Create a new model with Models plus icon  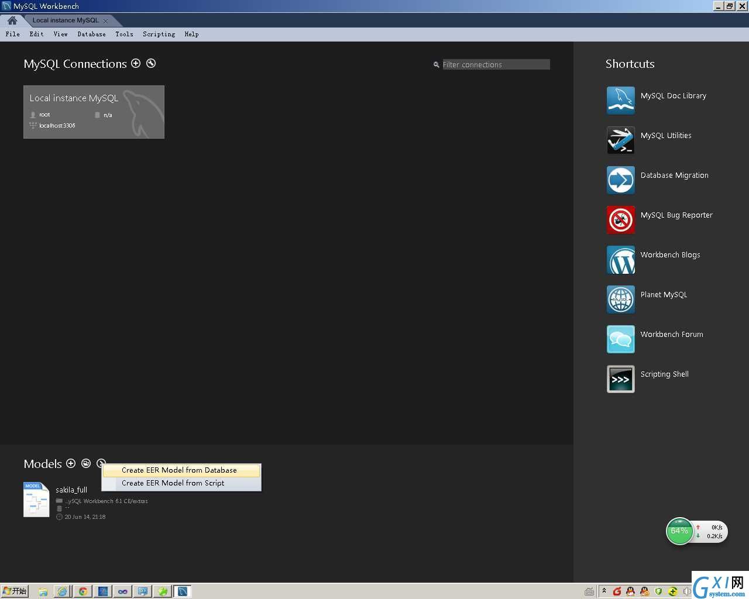click(x=71, y=463)
